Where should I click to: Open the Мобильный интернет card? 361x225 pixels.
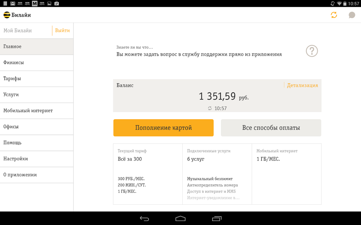[287, 174]
